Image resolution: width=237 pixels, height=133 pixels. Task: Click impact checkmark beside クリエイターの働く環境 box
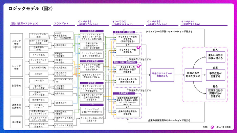tap(138, 66)
